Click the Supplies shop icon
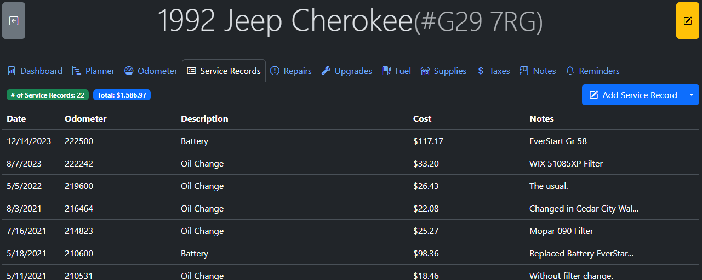This screenshot has height=280, width=702. pyautogui.click(x=425, y=71)
